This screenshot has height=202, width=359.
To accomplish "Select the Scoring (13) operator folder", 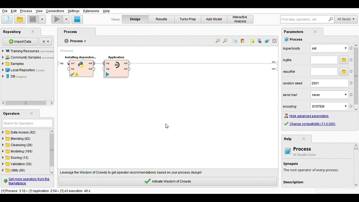I will [19, 158].
